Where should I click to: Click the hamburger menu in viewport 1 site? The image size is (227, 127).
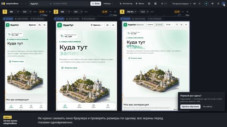pos(44,25)
